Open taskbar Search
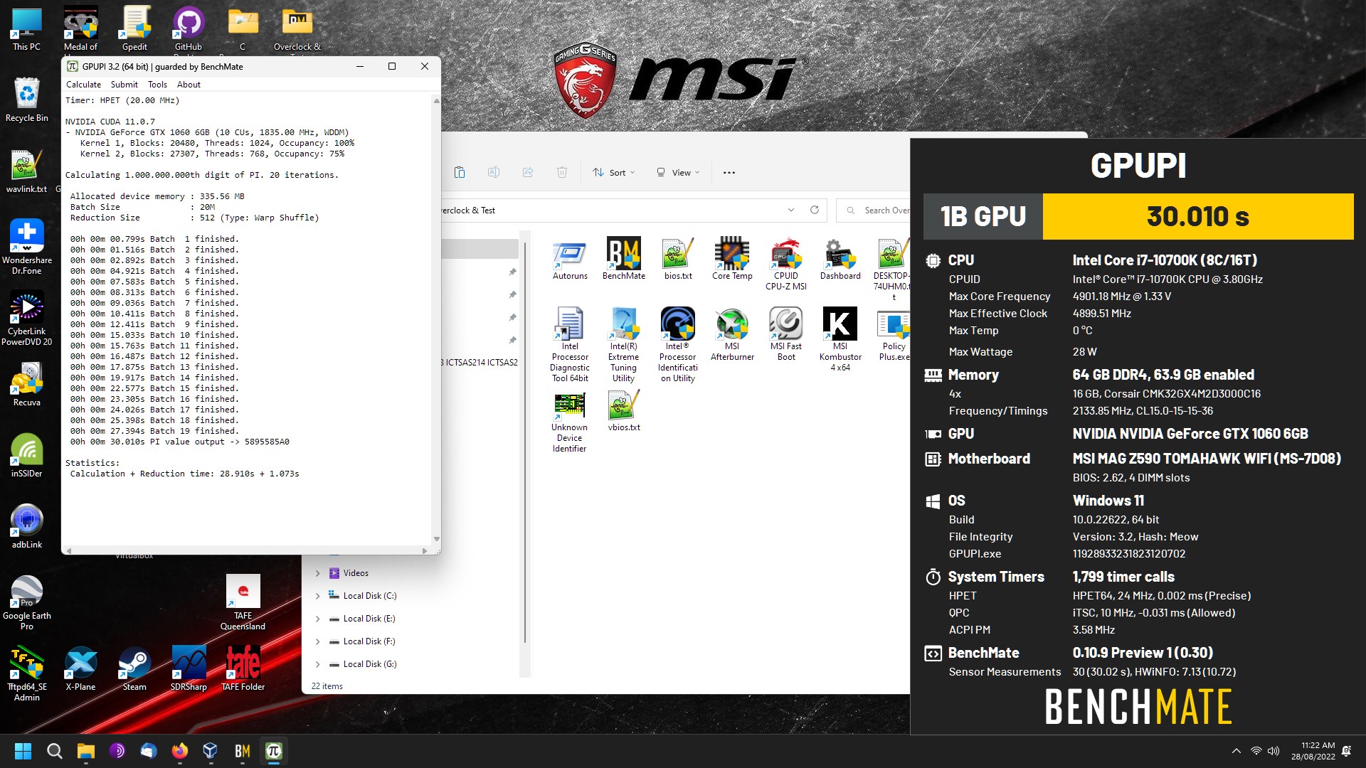This screenshot has height=768, width=1366. click(54, 751)
